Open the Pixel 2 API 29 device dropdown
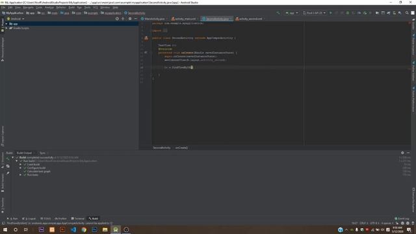This screenshot has height=234, width=416. (x=314, y=13)
